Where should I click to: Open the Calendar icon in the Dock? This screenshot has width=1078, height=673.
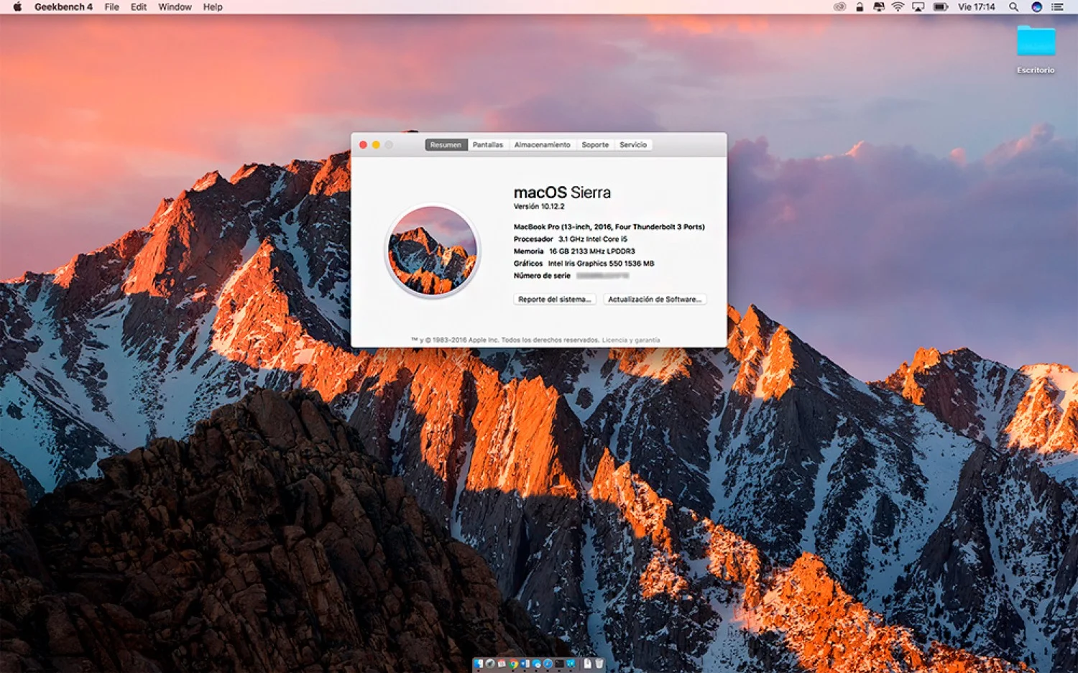pyautogui.click(x=502, y=664)
